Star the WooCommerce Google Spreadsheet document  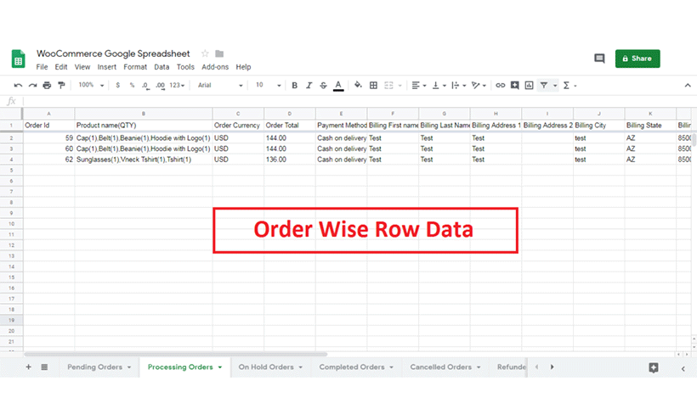point(205,53)
